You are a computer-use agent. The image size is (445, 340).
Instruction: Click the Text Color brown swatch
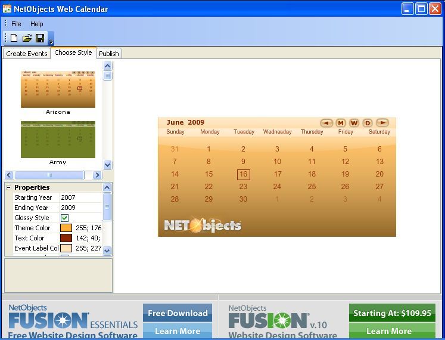click(x=66, y=238)
